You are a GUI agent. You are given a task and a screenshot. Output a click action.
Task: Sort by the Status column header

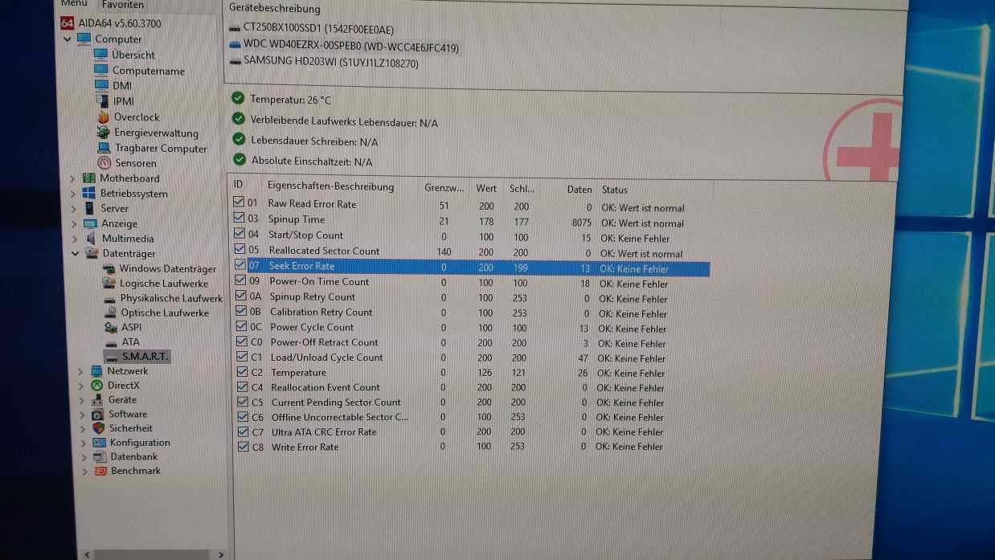pyautogui.click(x=615, y=190)
